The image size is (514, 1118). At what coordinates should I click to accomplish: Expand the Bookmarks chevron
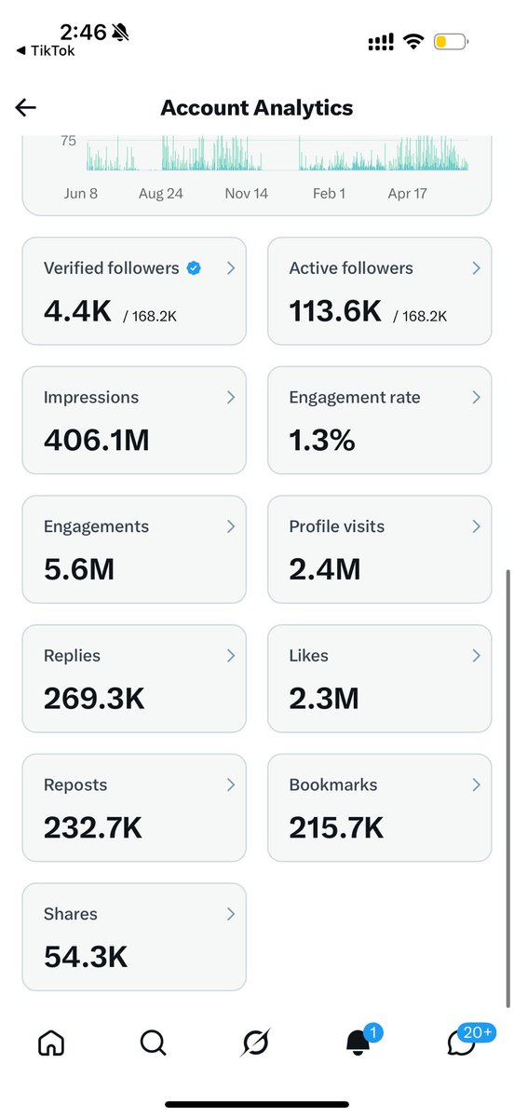(x=476, y=785)
